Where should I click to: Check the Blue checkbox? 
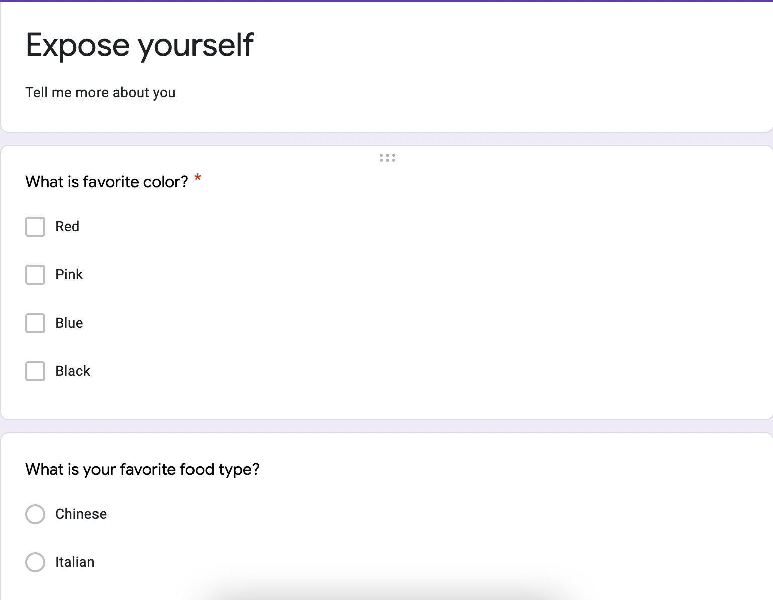[35, 323]
